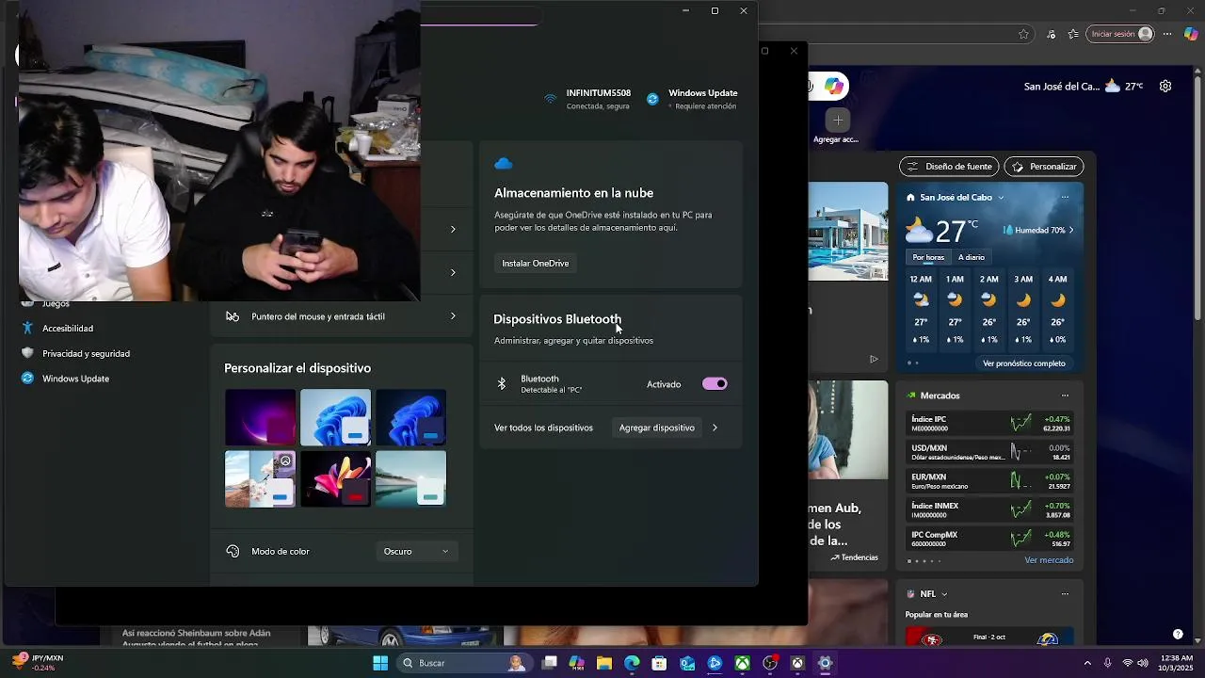Open Agregar dispositivo chevron arrow
This screenshot has width=1205, height=678.
pos(715,428)
